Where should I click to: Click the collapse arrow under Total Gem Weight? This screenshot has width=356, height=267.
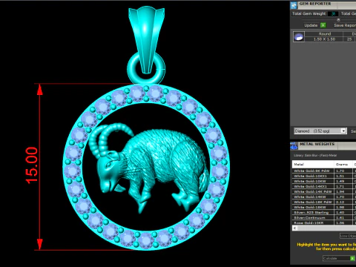point(338,20)
